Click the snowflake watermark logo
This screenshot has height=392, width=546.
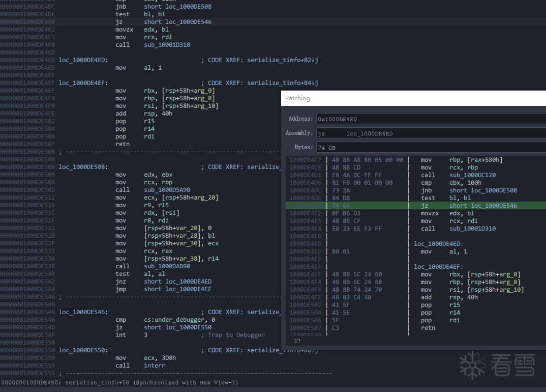(472, 365)
